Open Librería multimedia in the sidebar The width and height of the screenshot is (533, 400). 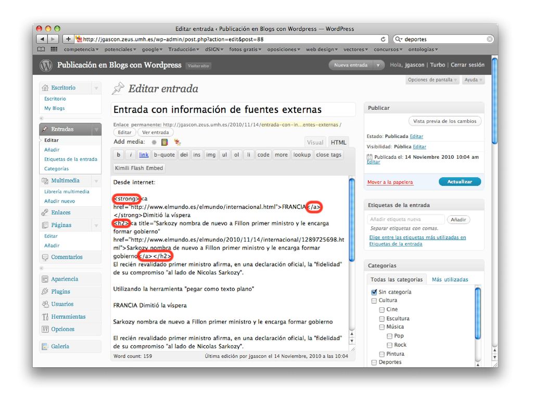tap(67, 192)
